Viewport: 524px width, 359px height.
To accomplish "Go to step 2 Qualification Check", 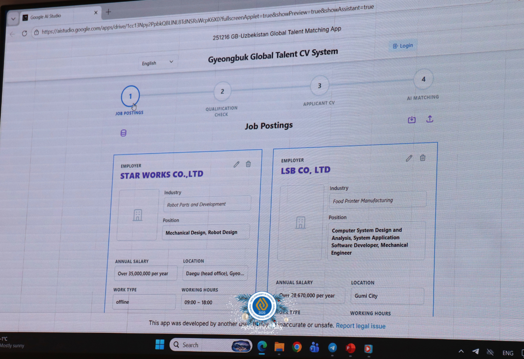I will [222, 92].
